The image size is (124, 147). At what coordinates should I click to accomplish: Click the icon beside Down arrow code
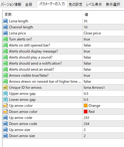tap(5, 124)
